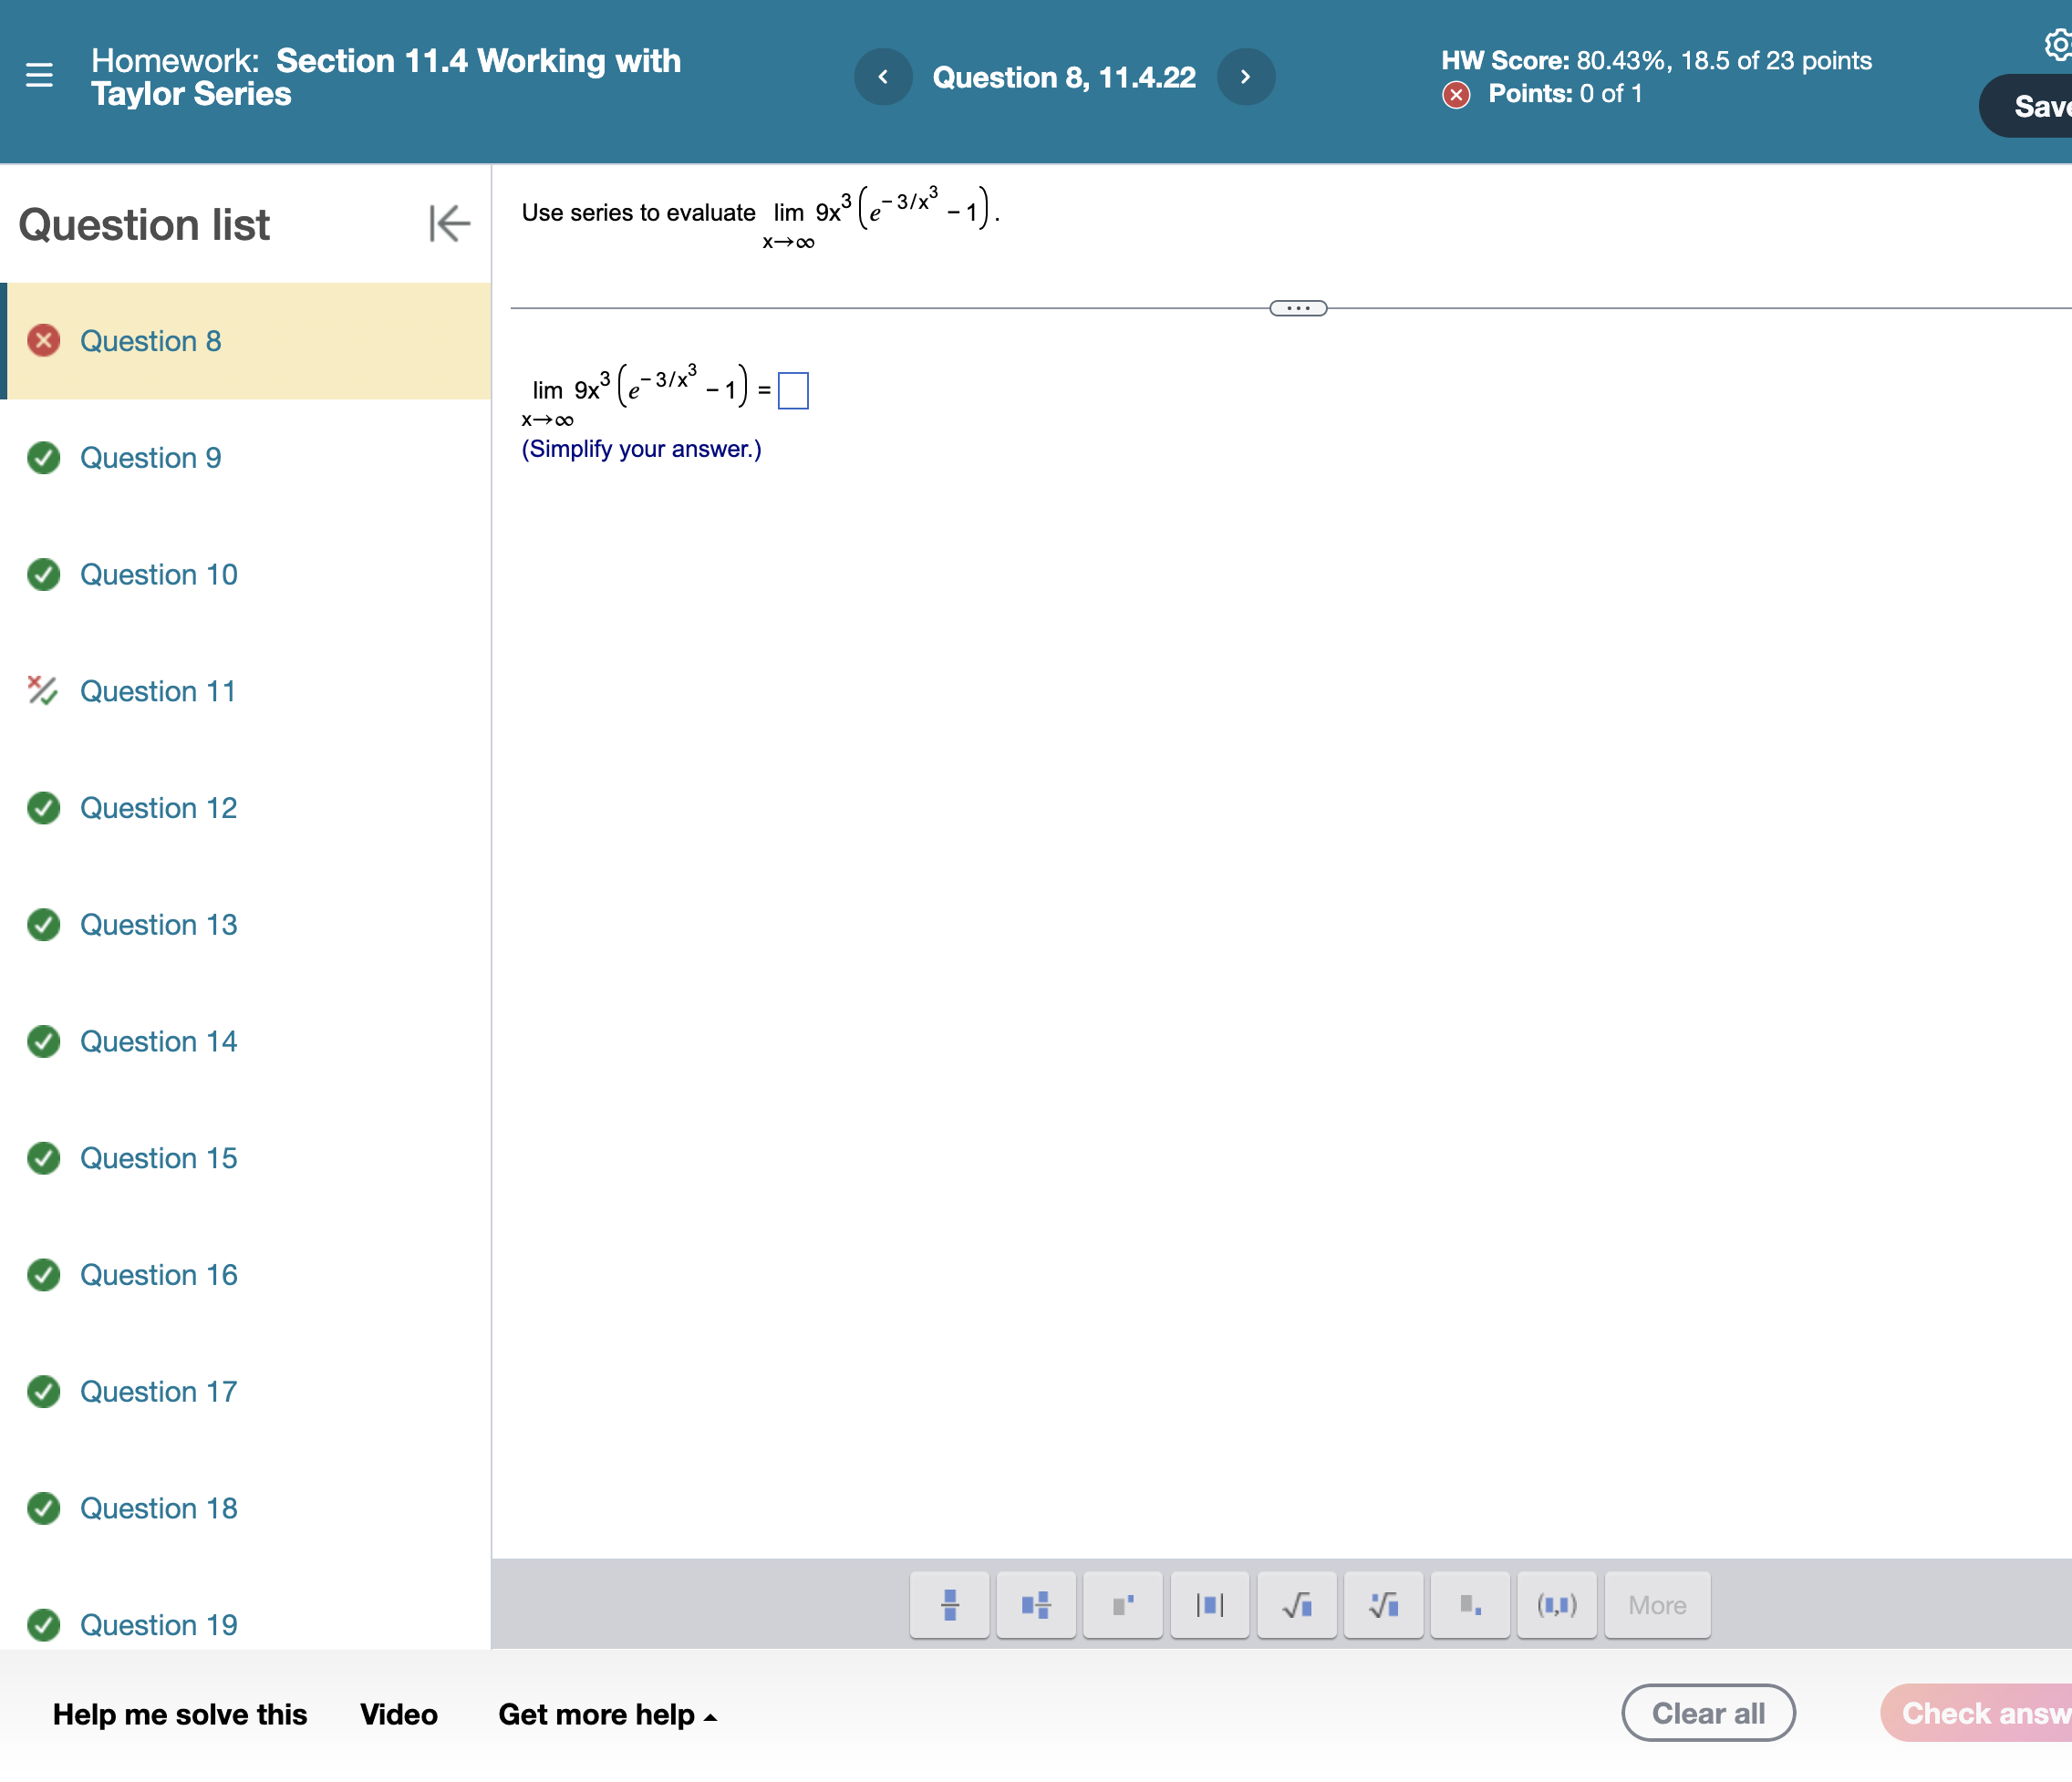Go to the previous question
Image resolution: width=2072 pixels, height=1782 pixels.
882,77
